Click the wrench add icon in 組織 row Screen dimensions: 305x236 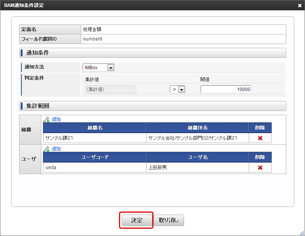click(46, 119)
